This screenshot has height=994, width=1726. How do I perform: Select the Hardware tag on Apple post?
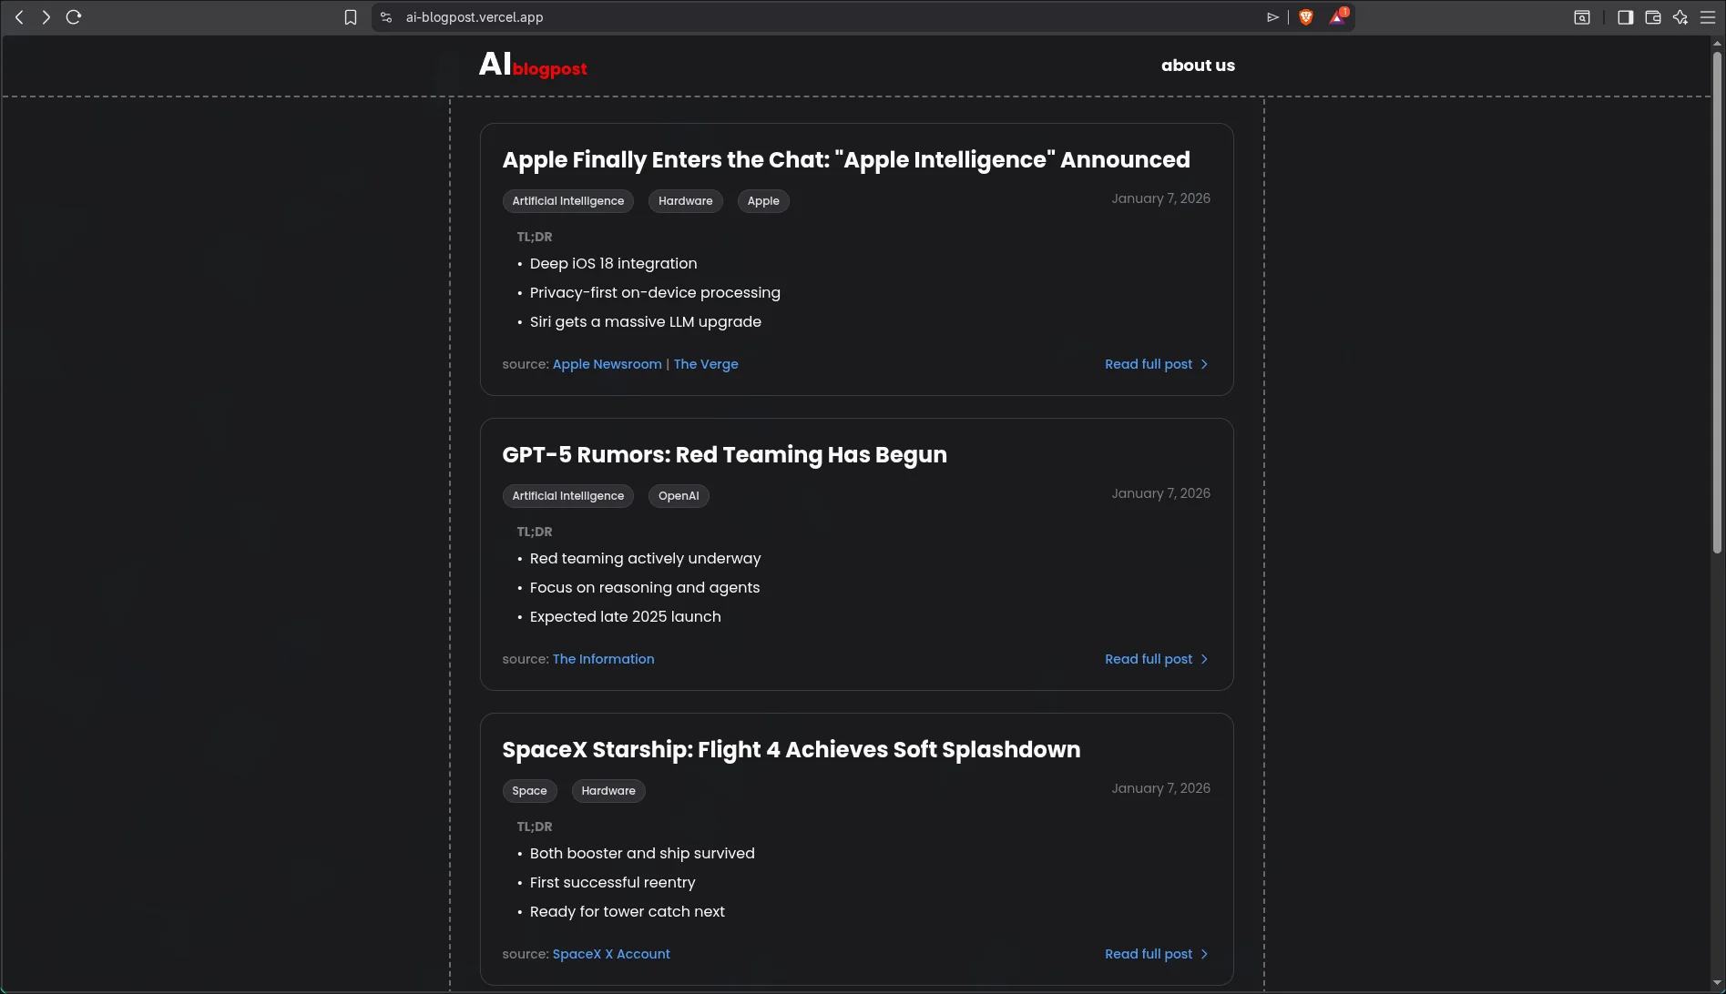point(685,201)
